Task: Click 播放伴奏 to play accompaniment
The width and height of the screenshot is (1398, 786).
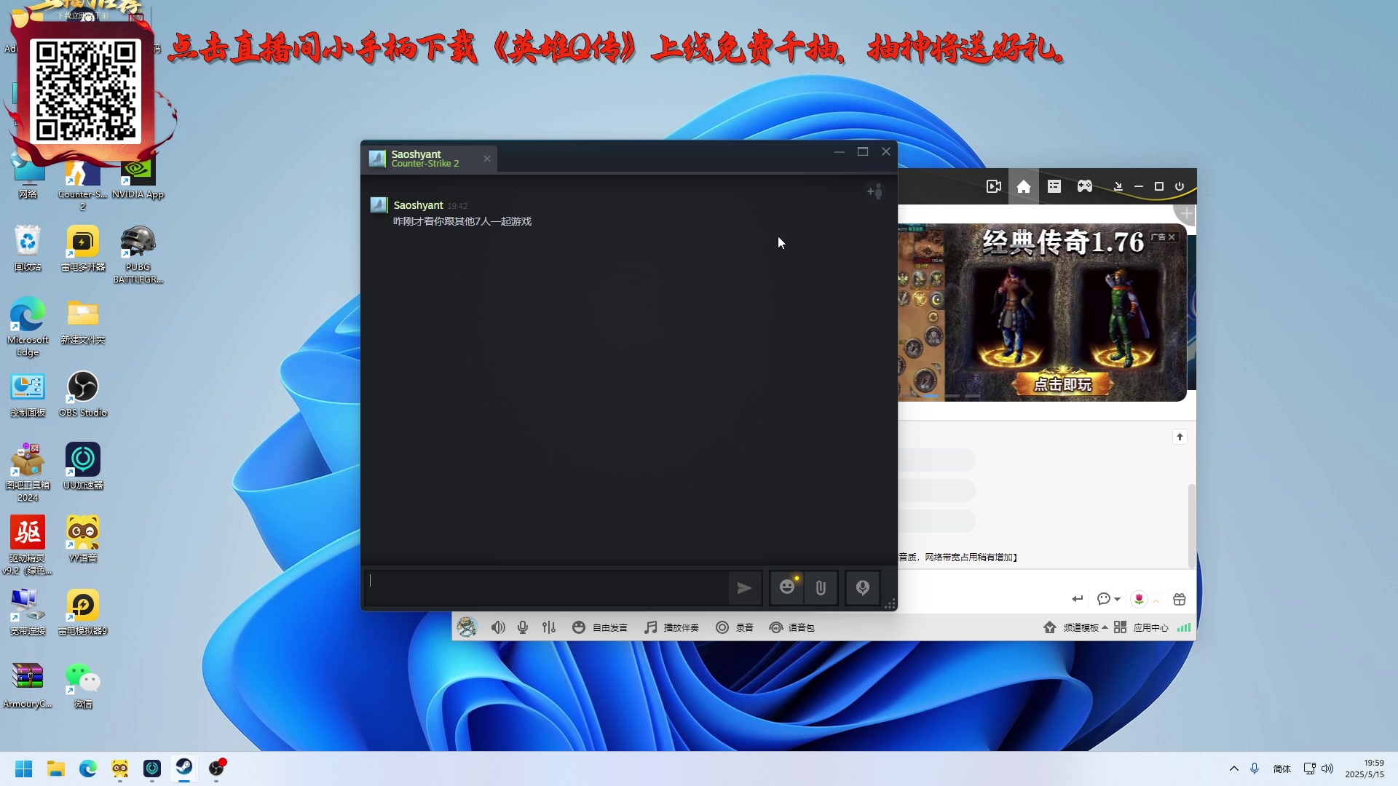Action: 671,627
